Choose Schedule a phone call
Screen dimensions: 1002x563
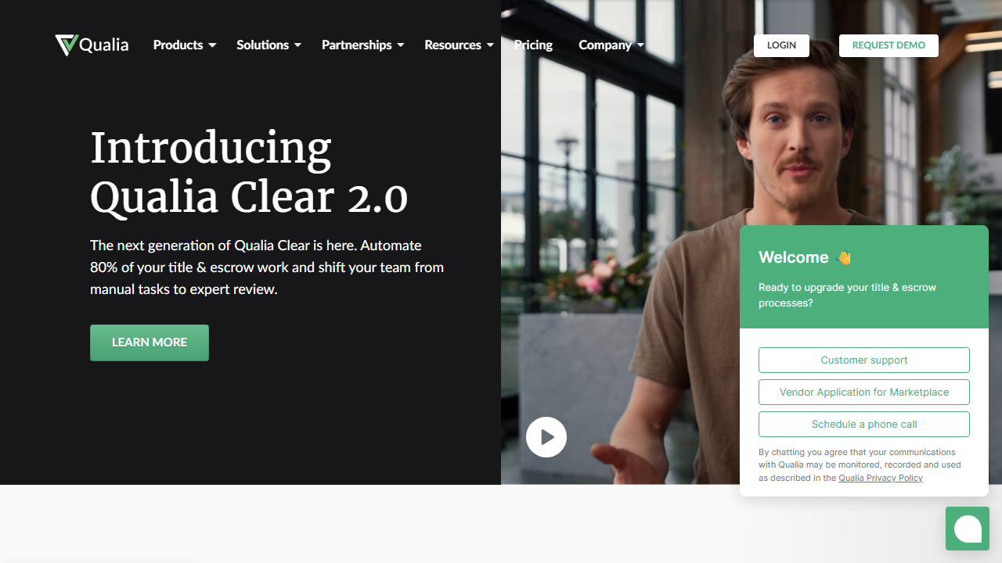[x=864, y=424]
